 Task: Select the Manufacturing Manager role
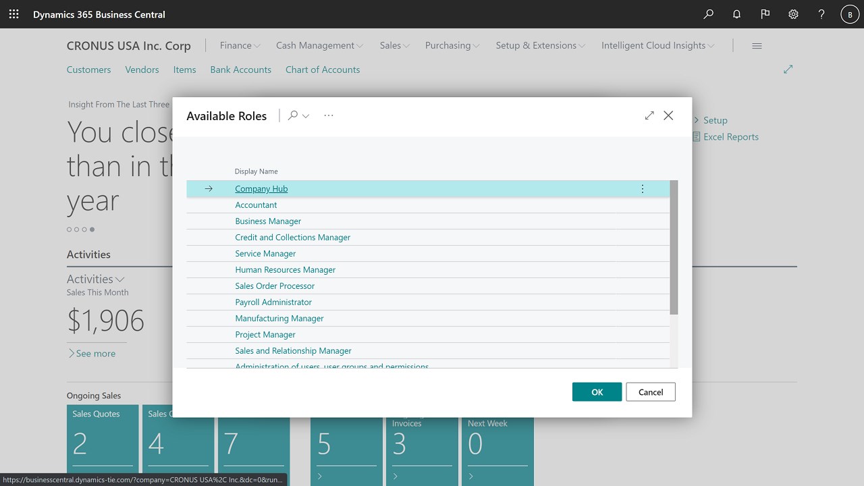click(x=279, y=319)
